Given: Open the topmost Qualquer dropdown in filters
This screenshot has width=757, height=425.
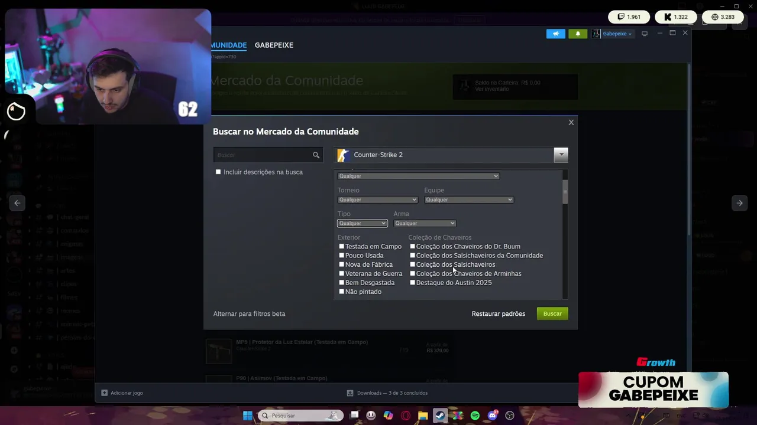Looking at the screenshot, I should pyautogui.click(x=418, y=176).
